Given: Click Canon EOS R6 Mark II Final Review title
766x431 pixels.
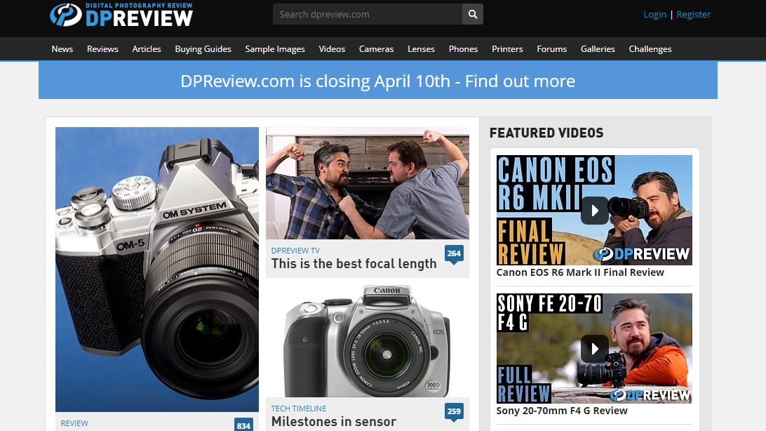Looking at the screenshot, I should click(580, 272).
